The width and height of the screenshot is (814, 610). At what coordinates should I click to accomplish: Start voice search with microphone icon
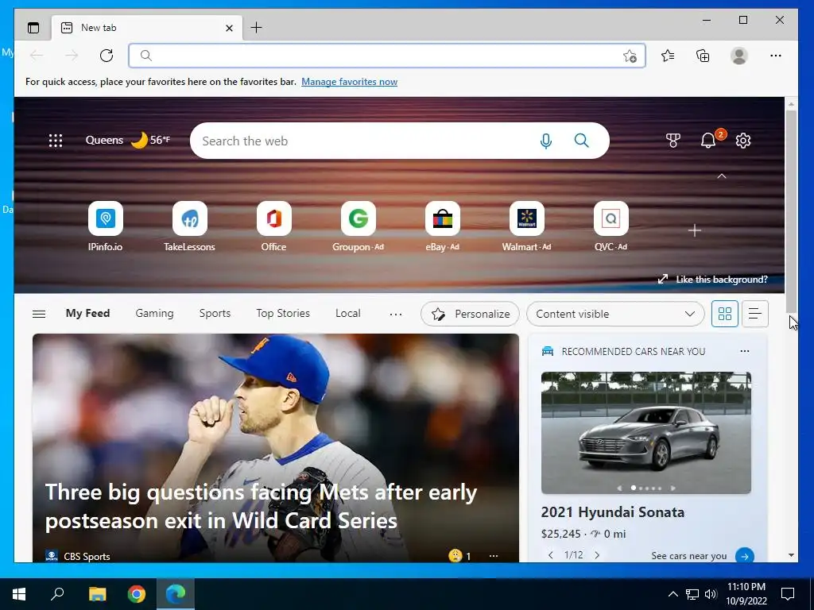545,141
